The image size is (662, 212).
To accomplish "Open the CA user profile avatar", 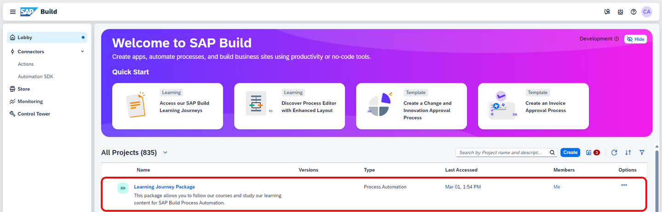I will pyautogui.click(x=647, y=11).
